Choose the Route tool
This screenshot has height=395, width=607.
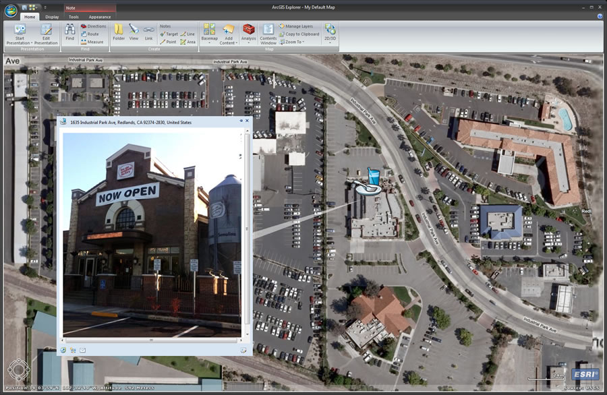tap(90, 34)
